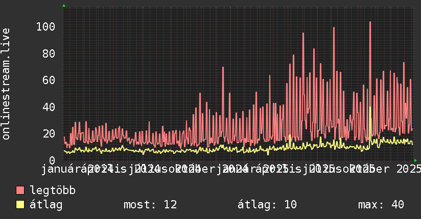Click the y-axis label 60
Screen dimensions: 421x219
point(49,80)
